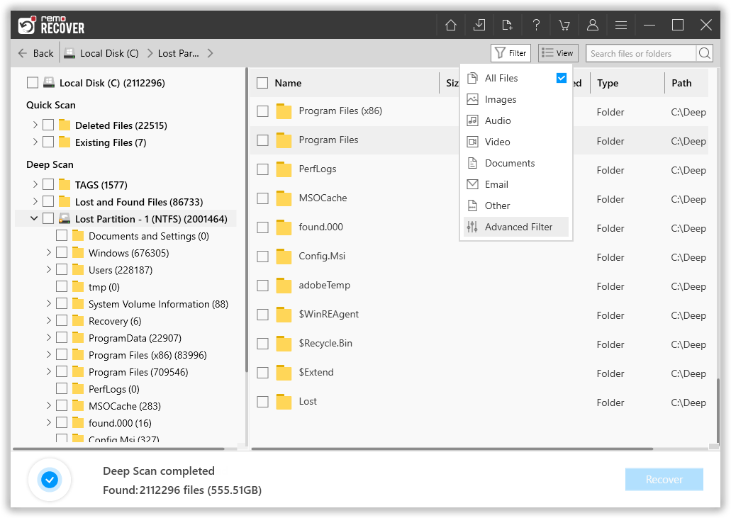The image size is (731, 518).
Task: Expand the Deleted Files (22515) node
Action: click(x=35, y=125)
